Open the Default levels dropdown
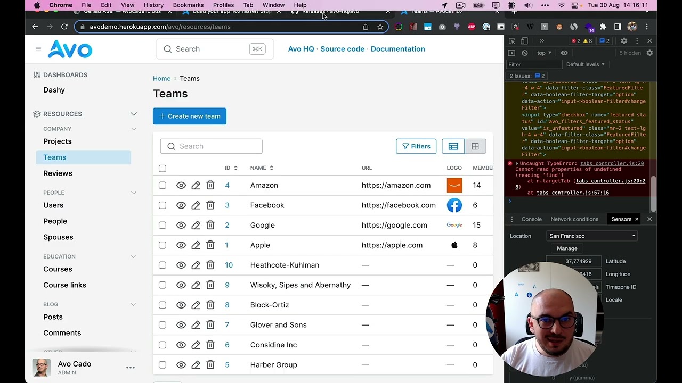Image resolution: width=682 pixels, height=383 pixels. point(585,64)
